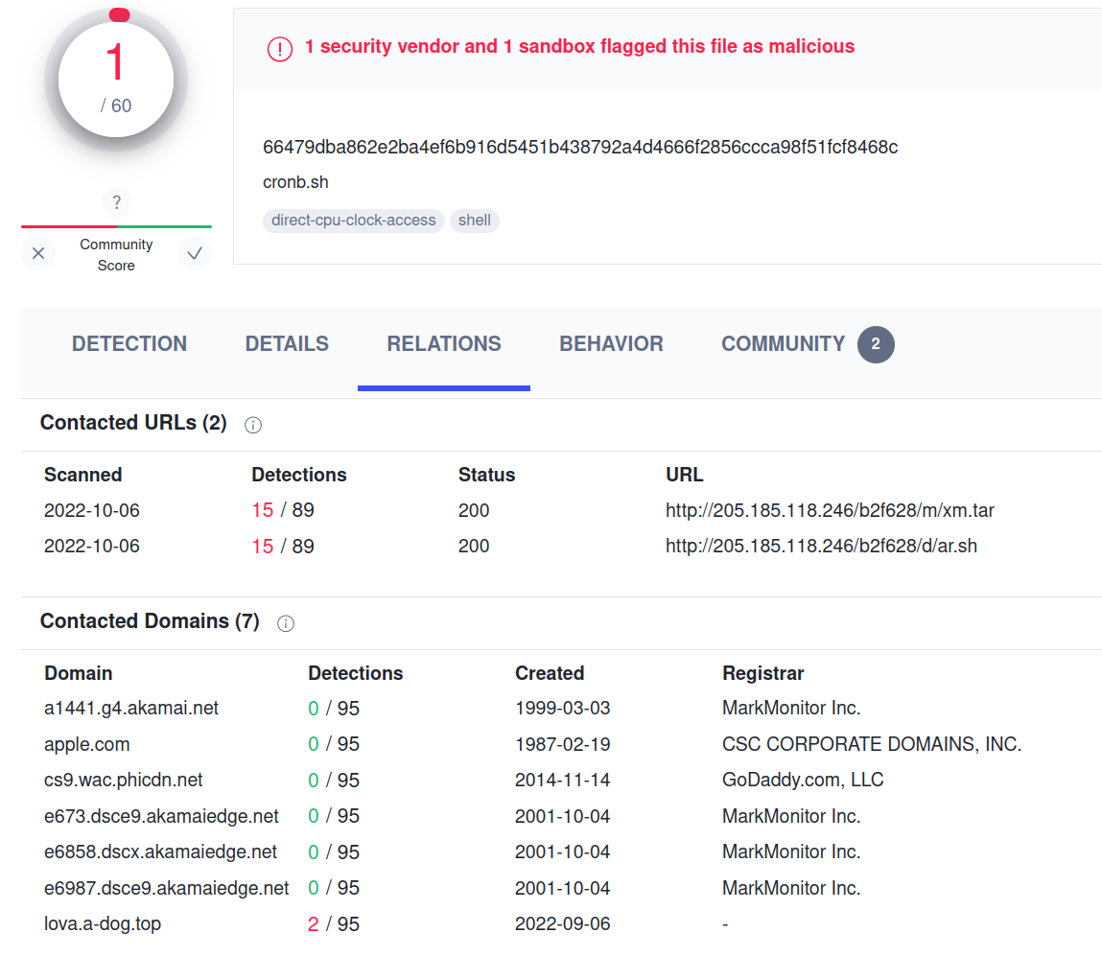Click the file SHA-256 hash text
This screenshot has height=957, width=1102.
580,147
